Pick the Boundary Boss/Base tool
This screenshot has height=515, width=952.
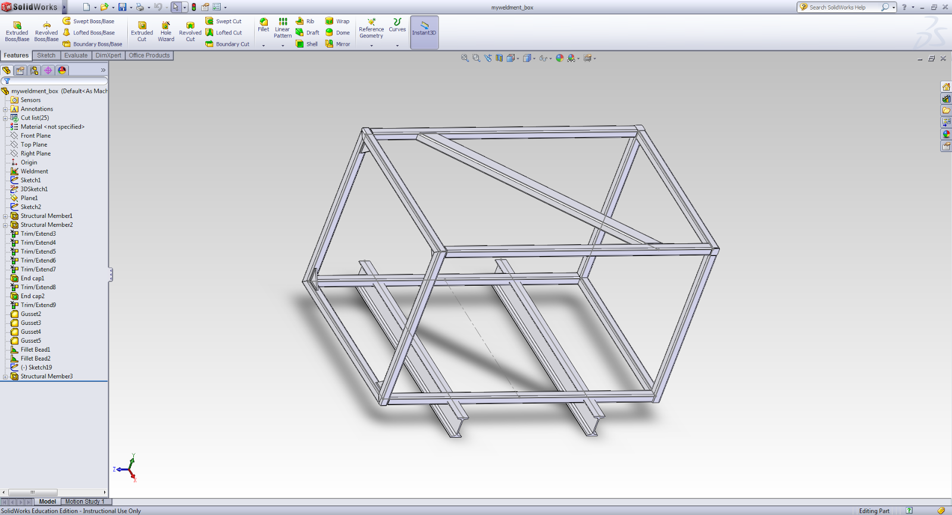pos(92,44)
